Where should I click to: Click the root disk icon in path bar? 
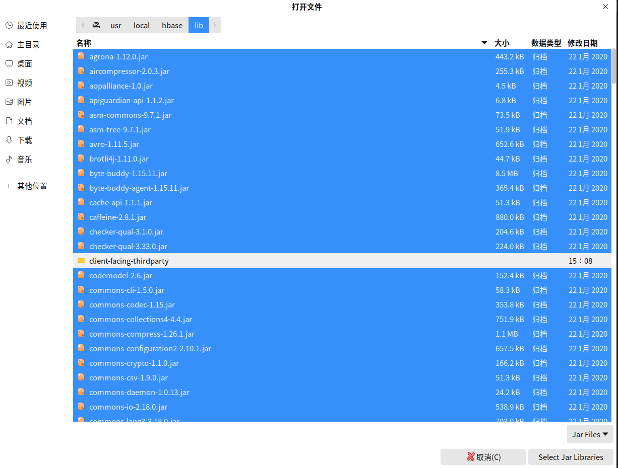[96, 25]
